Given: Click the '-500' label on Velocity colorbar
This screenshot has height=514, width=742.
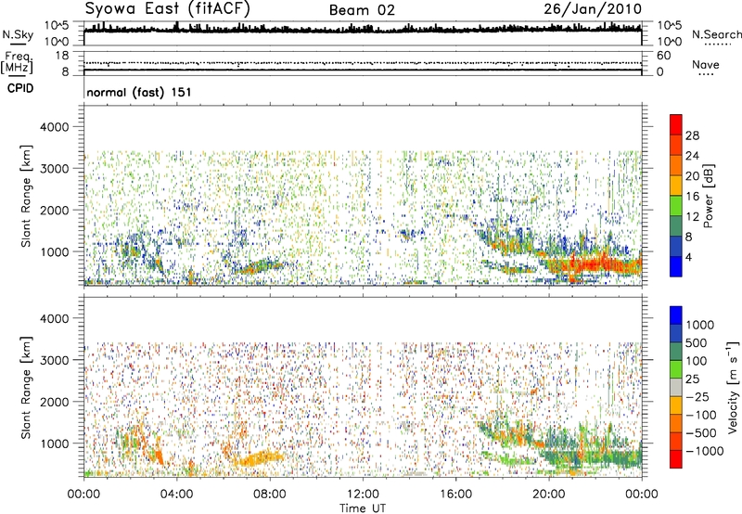Looking at the screenshot, I should pos(701,433).
